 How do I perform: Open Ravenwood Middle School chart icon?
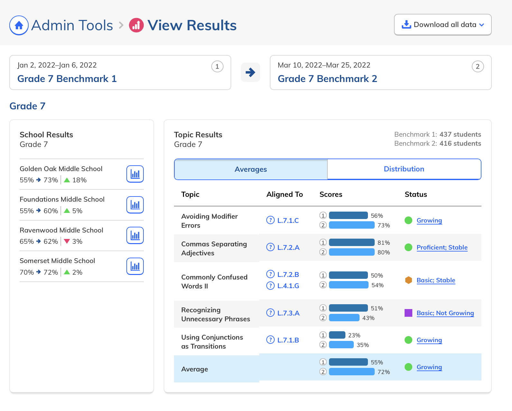coord(135,235)
